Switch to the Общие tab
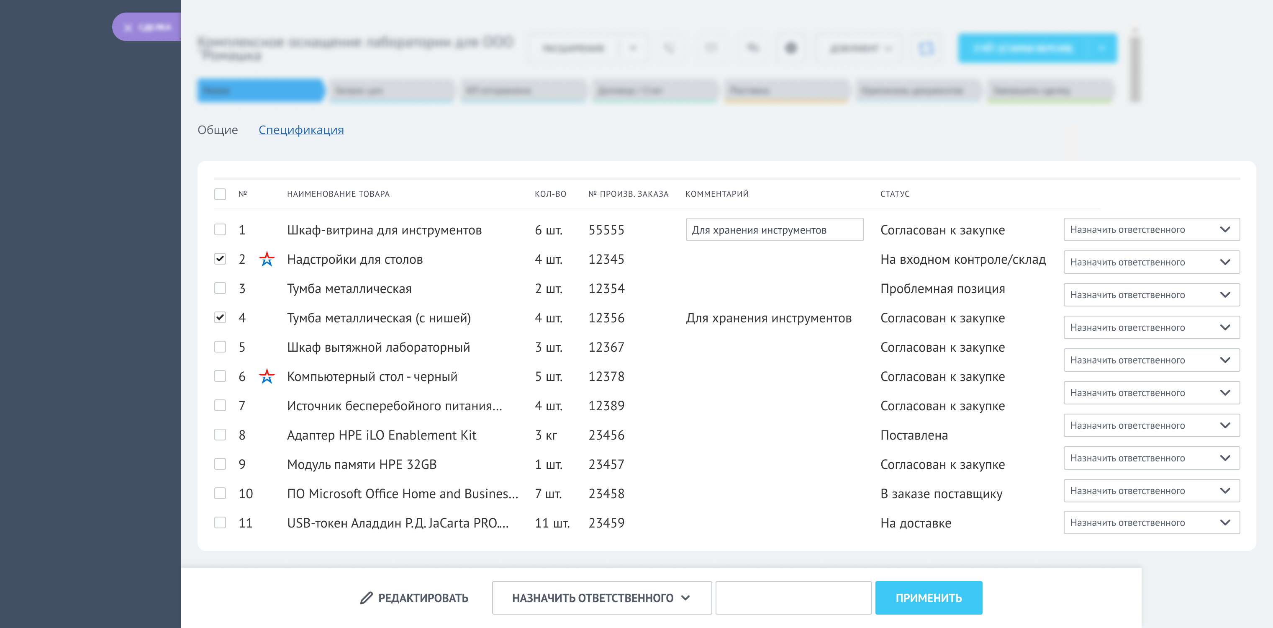The image size is (1273, 628). tap(218, 129)
